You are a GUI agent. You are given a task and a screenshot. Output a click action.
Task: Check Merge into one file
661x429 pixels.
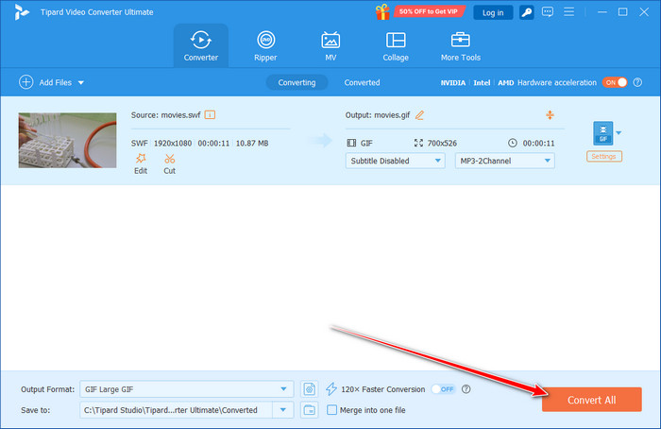[332, 409]
